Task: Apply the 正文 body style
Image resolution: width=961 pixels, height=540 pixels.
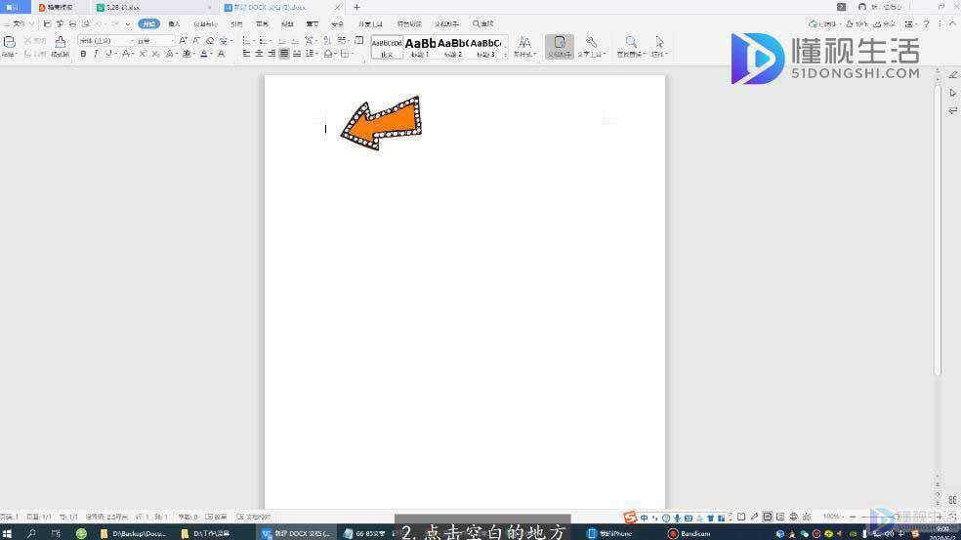Action: pyautogui.click(x=387, y=47)
